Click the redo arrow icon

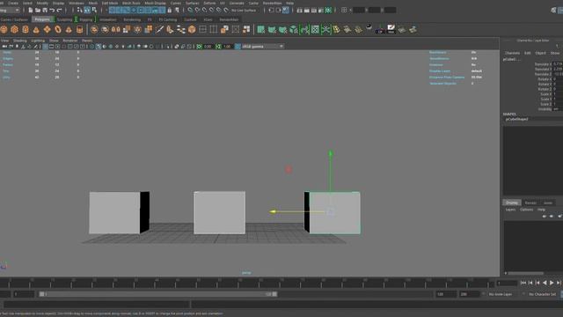pos(60,10)
